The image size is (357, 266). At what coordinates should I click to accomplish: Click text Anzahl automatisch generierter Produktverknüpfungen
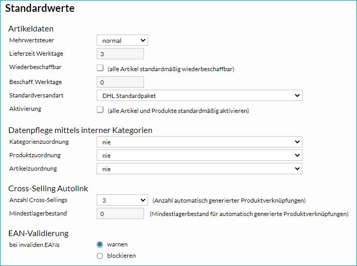[x=229, y=201]
